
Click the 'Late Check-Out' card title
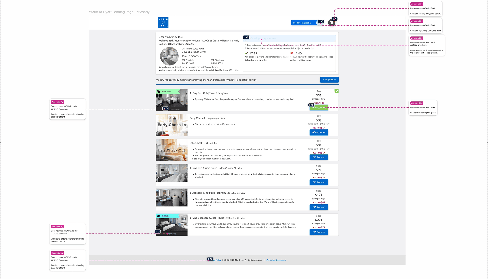199,143
